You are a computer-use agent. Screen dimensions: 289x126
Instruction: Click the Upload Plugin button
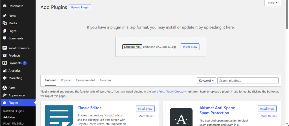[x=80, y=7]
